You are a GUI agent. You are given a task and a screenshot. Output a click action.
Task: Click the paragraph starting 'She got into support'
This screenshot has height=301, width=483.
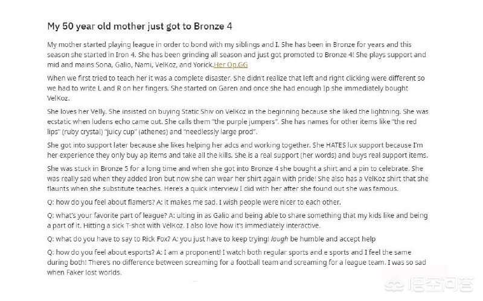237,150
